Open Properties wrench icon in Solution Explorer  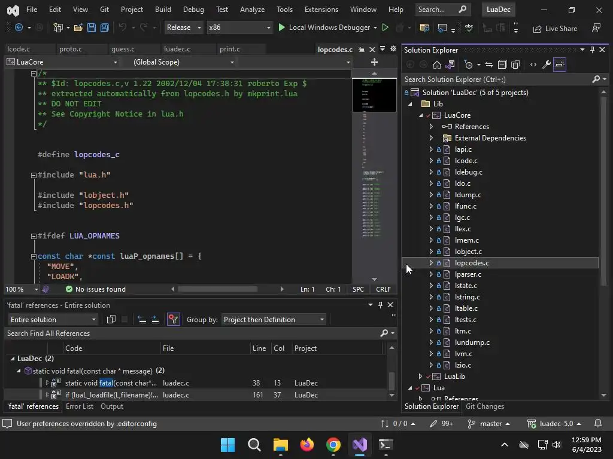pos(547,65)
